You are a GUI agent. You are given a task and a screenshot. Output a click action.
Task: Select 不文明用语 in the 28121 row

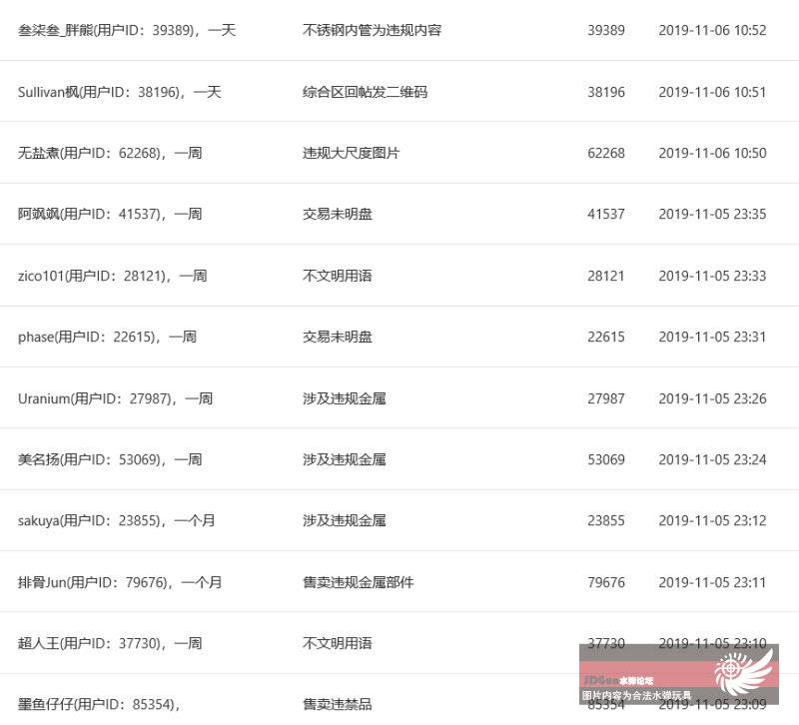click(338, 277)
